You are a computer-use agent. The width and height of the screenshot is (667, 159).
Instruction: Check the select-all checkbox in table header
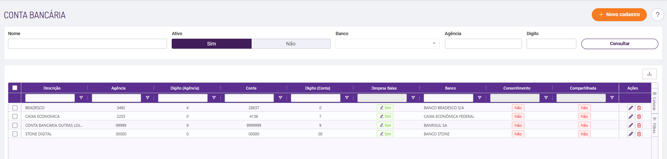15,88
